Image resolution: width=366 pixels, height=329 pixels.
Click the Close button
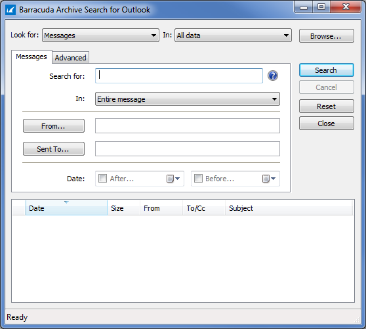327,123
